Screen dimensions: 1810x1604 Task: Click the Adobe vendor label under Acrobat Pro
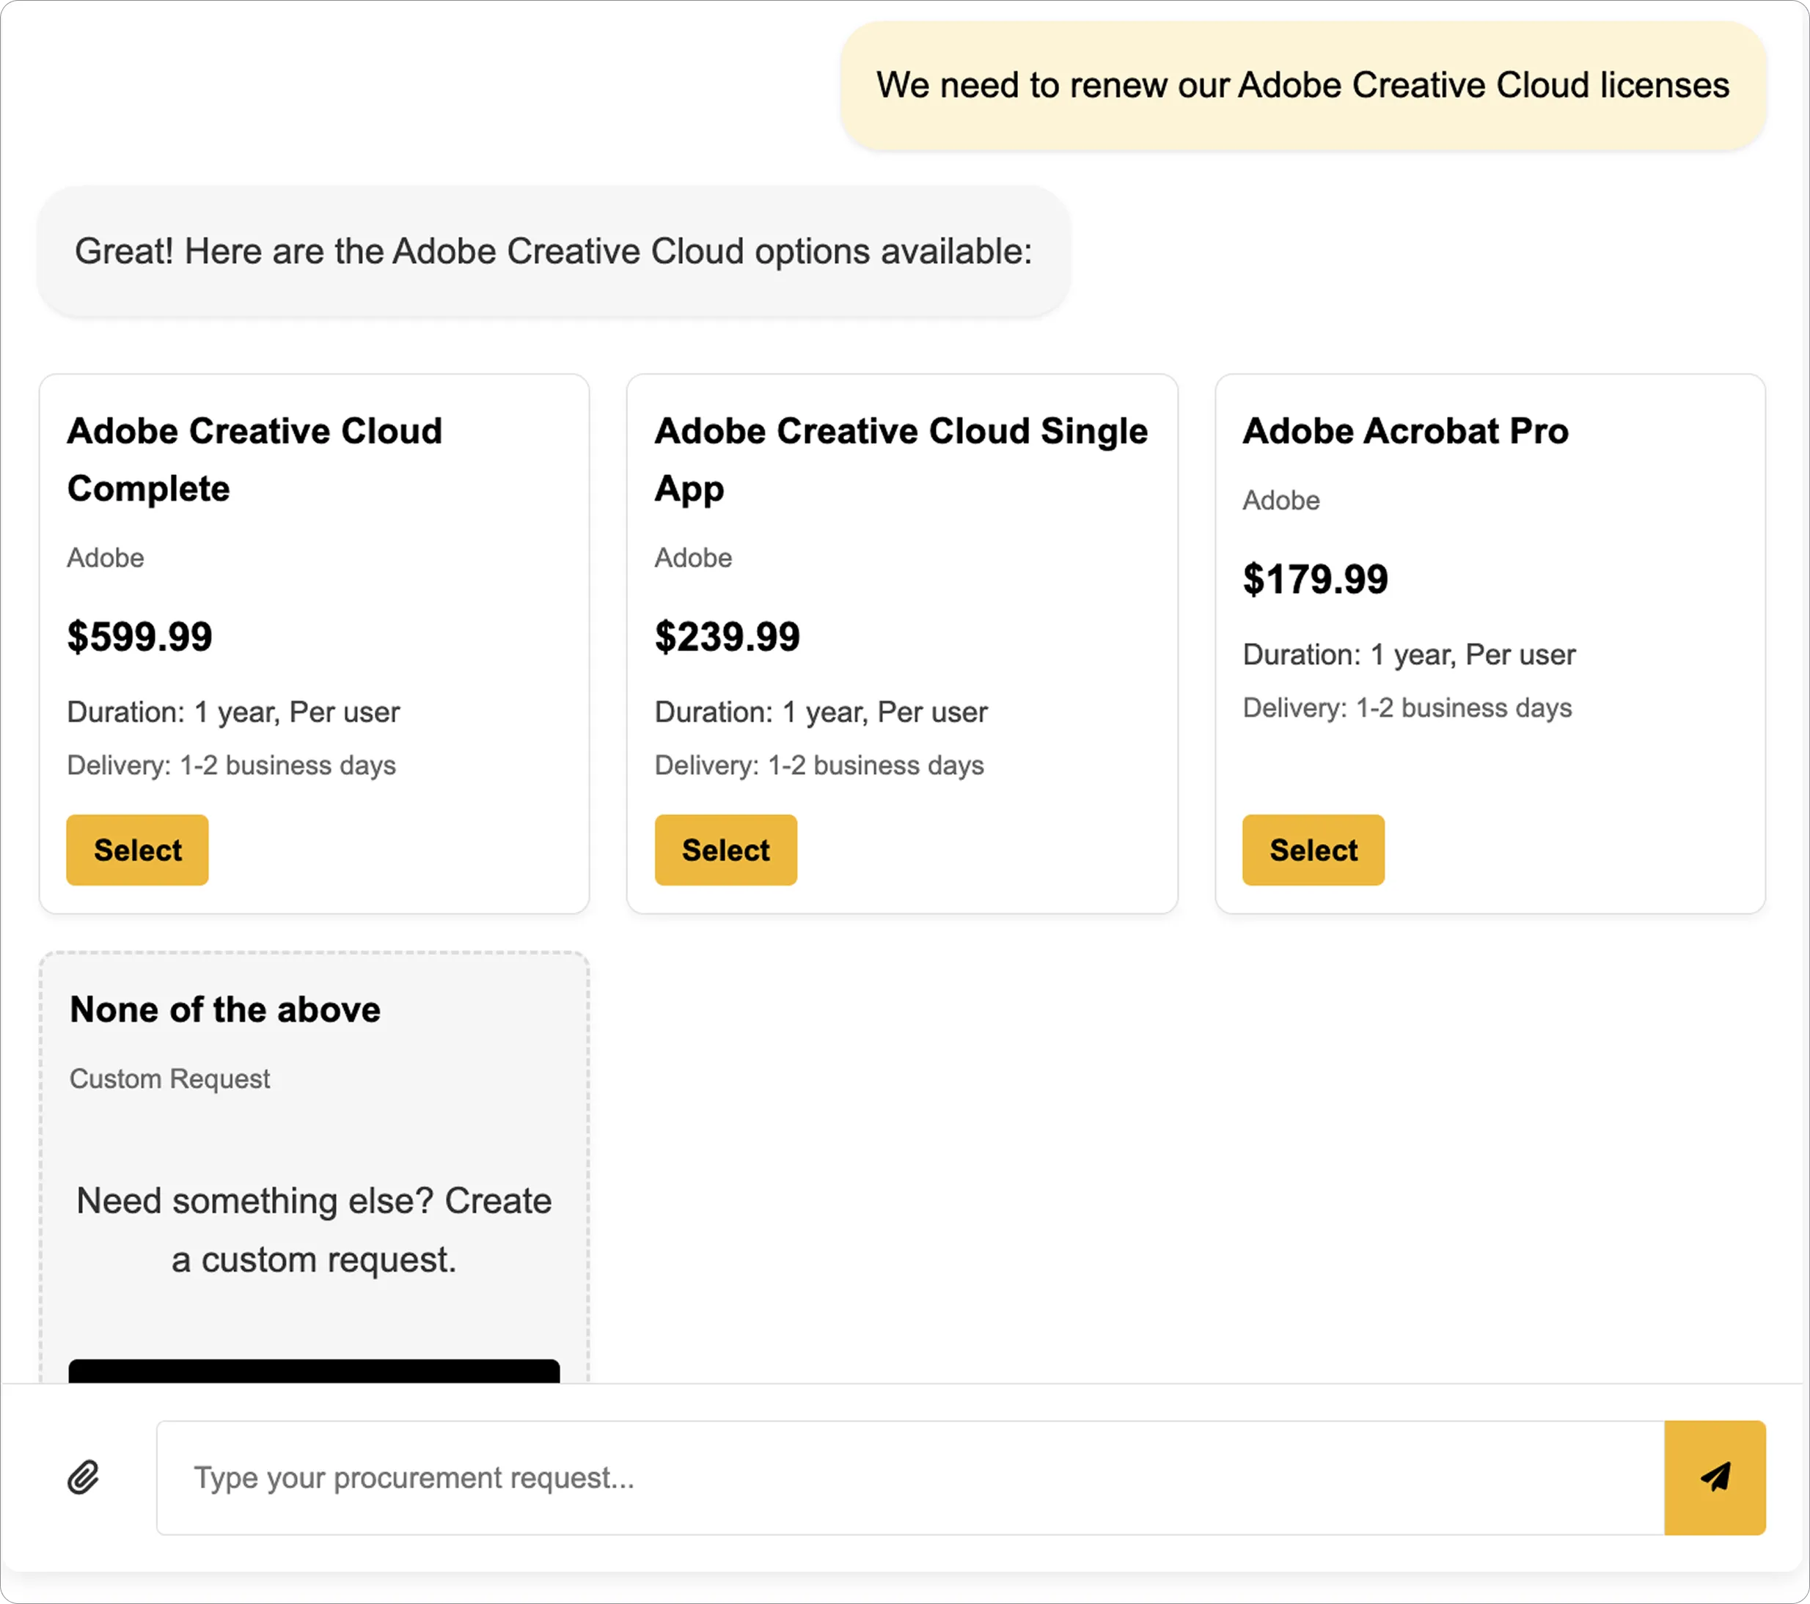click(1280, 500)
